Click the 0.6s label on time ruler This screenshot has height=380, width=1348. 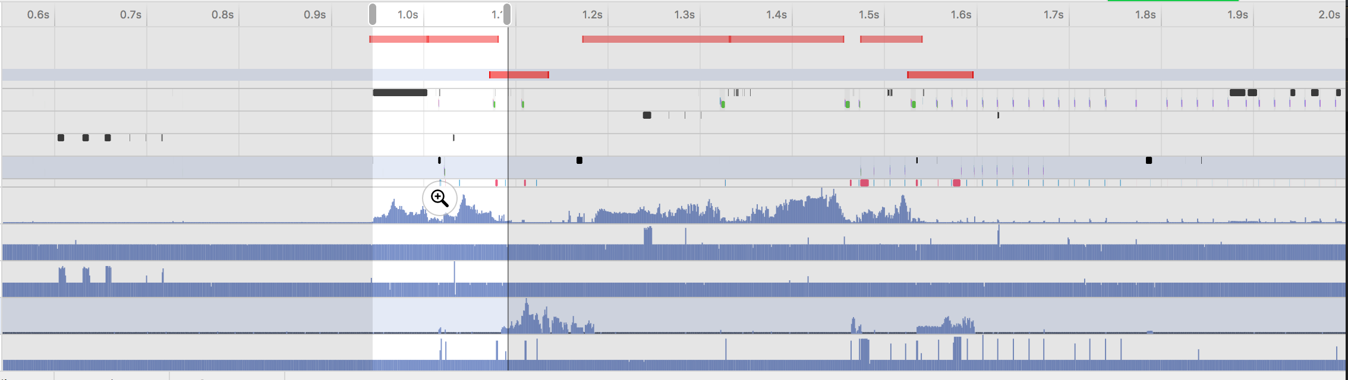pos(38,15)
